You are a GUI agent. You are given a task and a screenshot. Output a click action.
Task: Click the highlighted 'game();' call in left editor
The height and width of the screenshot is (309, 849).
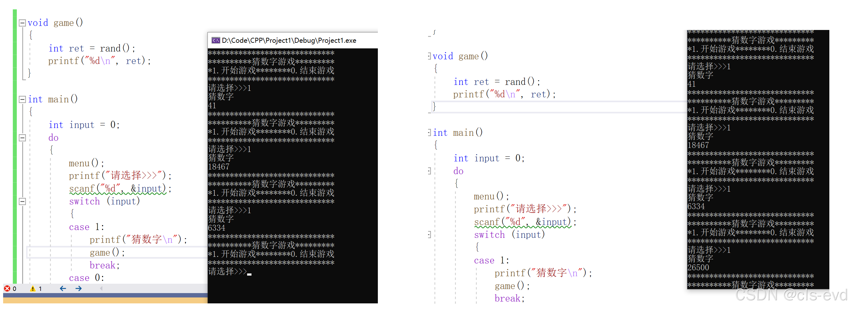coord(107,253)
